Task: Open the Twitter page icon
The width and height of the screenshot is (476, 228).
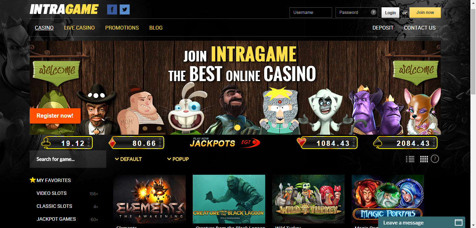Action: point(125,9)
